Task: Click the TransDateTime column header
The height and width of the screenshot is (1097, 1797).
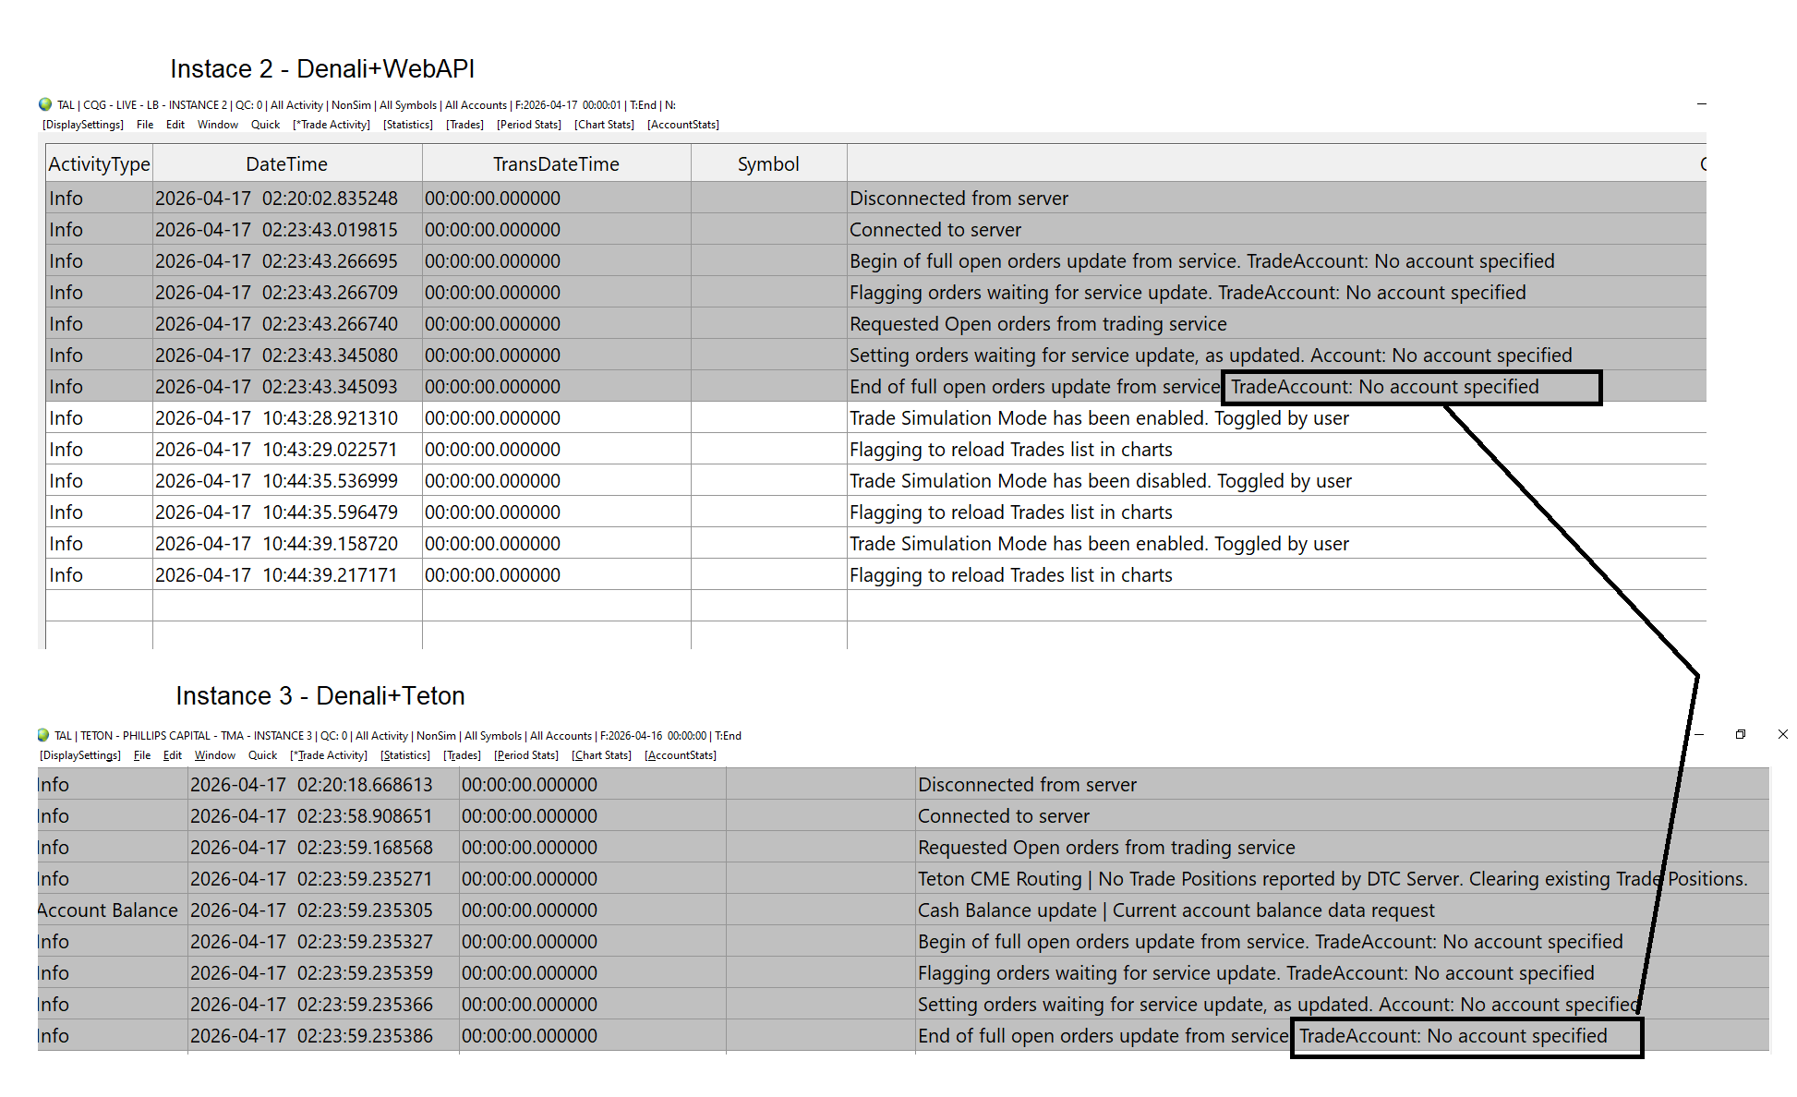Action: pyautogui.click(x=556, y=164)
